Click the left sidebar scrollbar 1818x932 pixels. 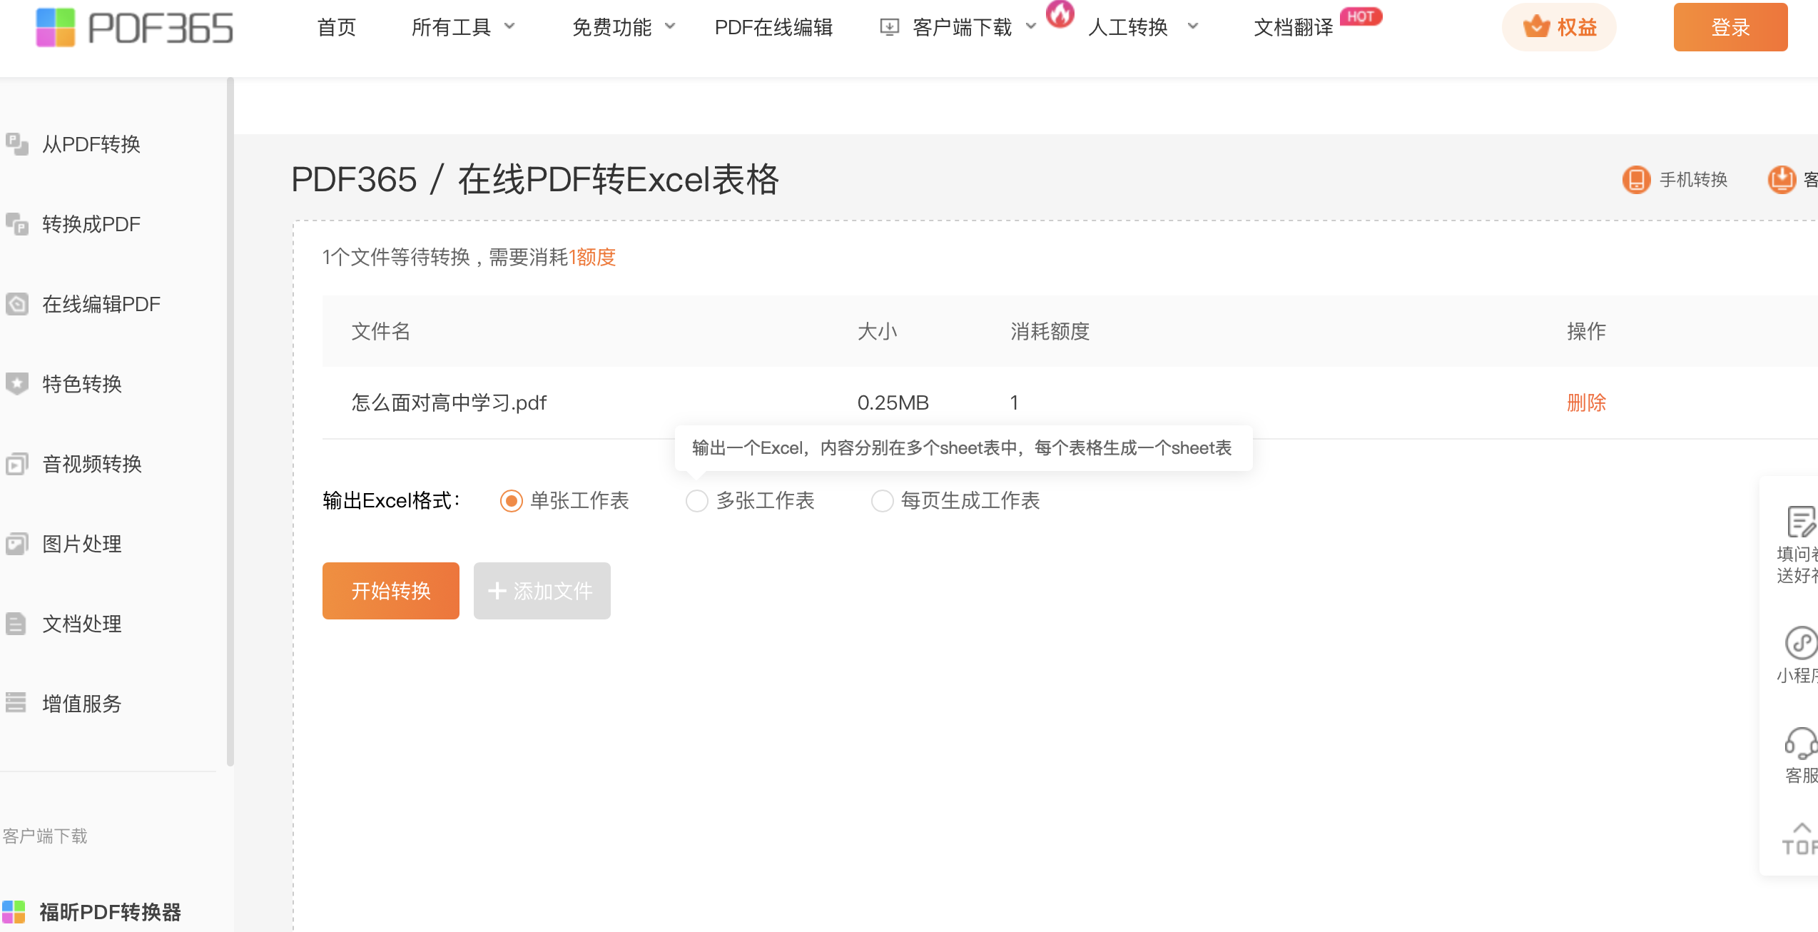pos(230,421)
